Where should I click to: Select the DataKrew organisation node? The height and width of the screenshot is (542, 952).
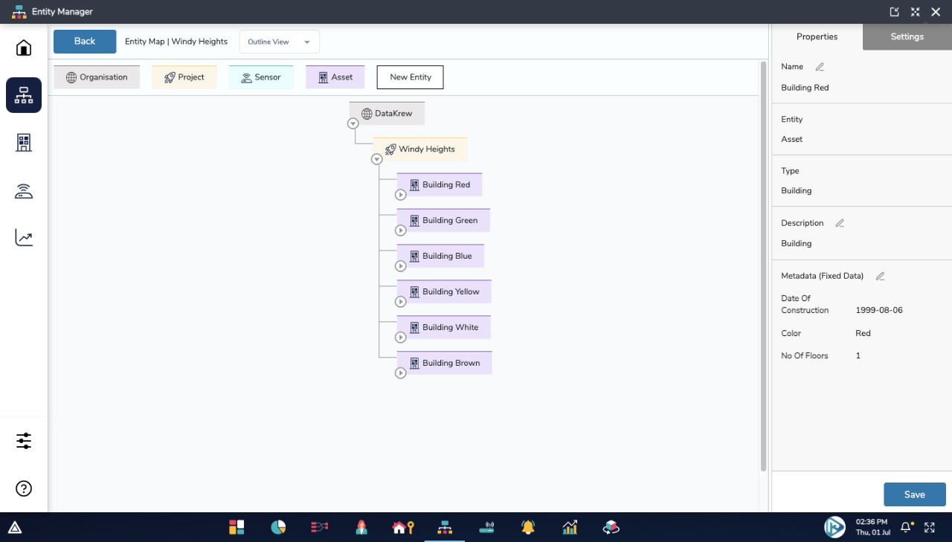click(x=387, y=114)
